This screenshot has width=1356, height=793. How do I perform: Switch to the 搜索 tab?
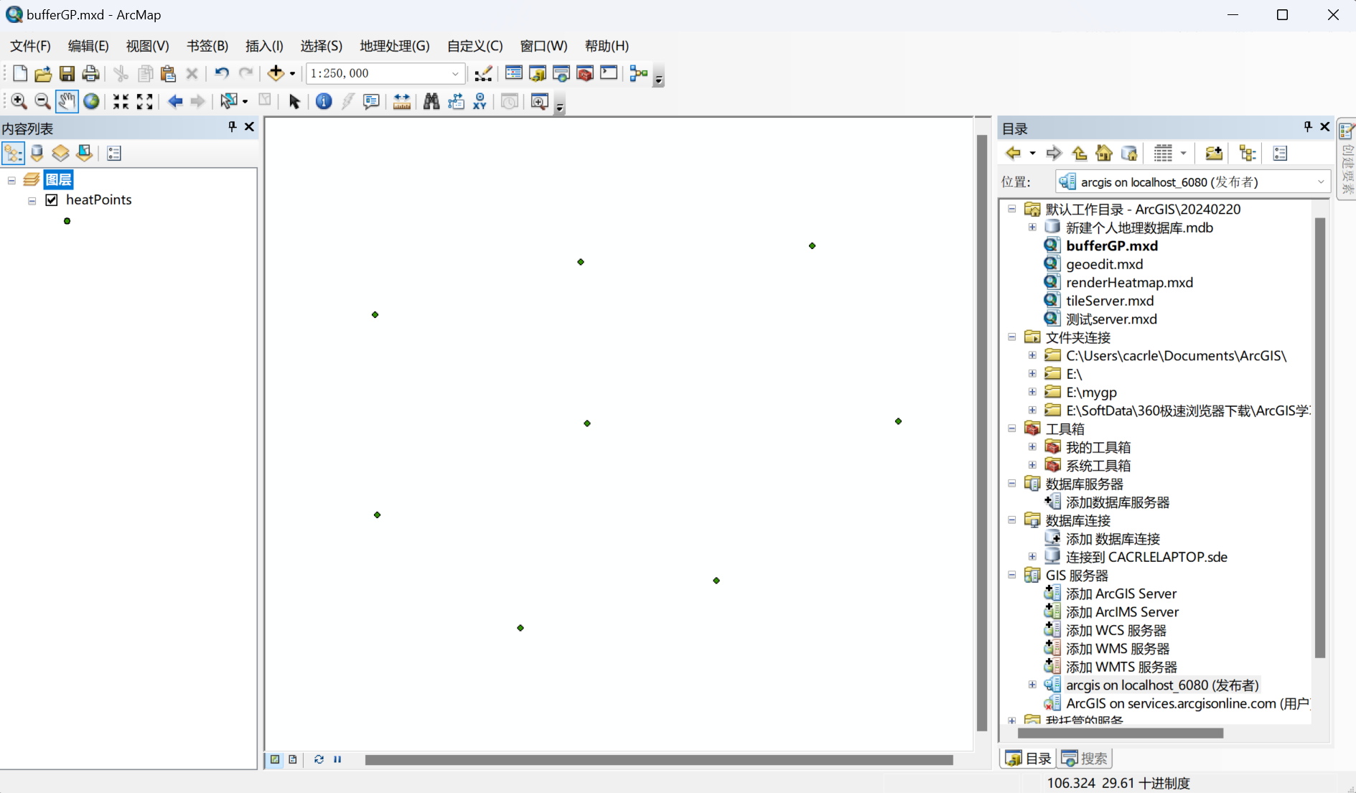[1084, 758]
